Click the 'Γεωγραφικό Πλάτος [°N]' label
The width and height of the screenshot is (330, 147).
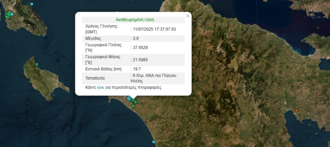pos(104,48)
